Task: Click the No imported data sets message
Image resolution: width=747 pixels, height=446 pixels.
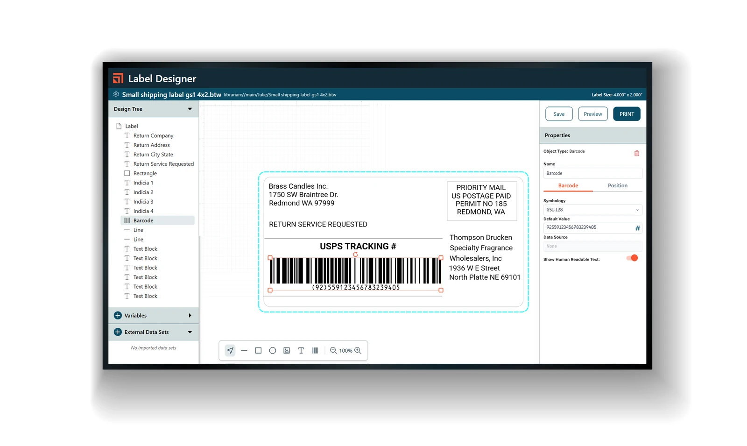Action: 154,348
